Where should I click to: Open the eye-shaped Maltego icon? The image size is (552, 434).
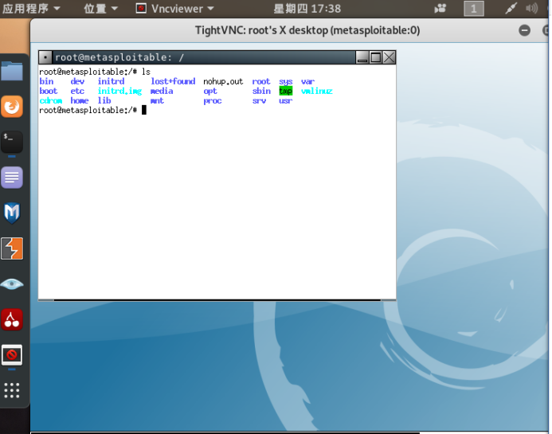click(x=12, y=283)
